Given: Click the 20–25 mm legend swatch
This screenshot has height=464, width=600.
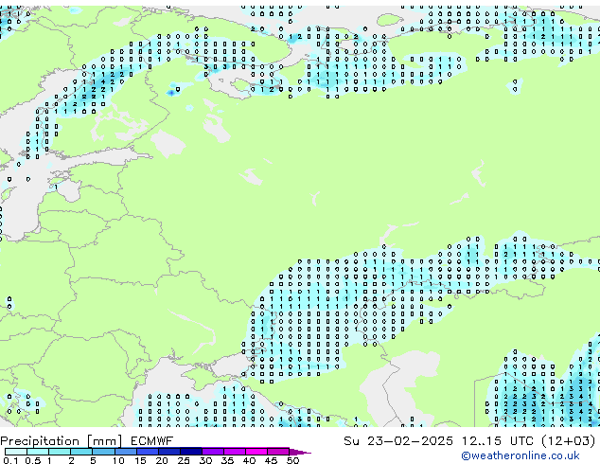Looking at the screenshot, I should point(168,452).
